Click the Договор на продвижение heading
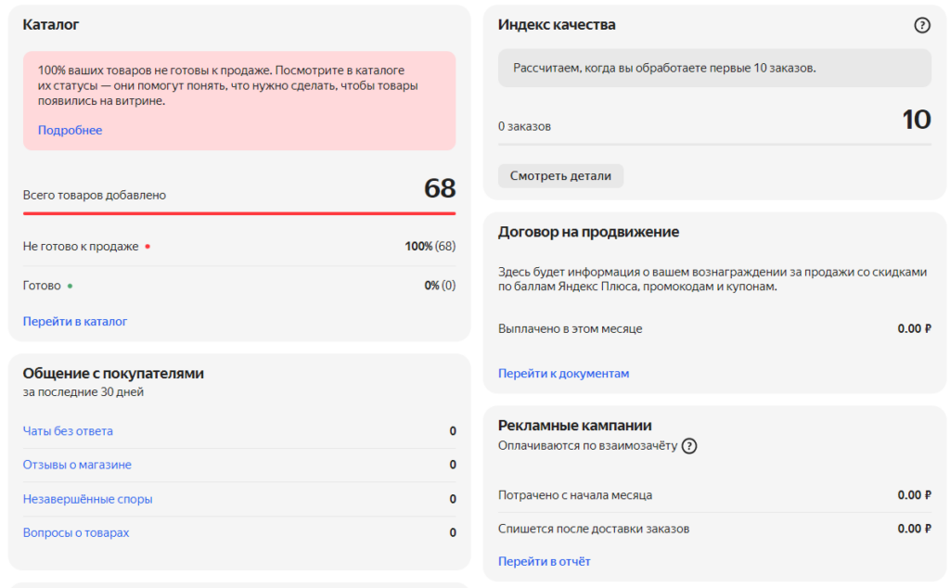Screen dimensions: 950x588 click(x=588, y=232)
